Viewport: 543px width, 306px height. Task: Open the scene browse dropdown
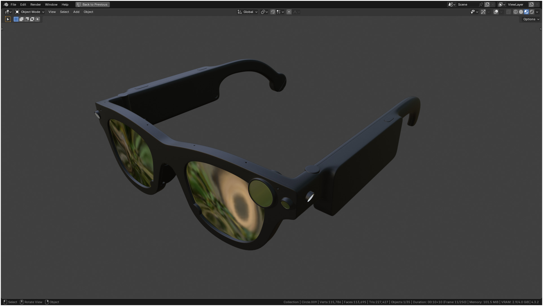point(452,5)
